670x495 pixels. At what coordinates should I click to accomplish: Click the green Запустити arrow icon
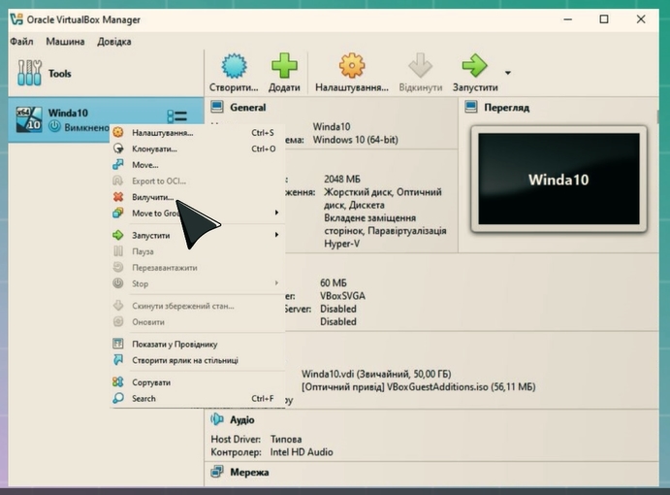point(474,65)
